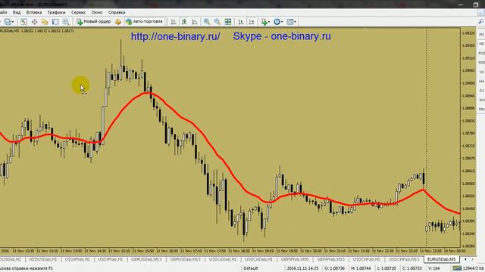Switch to the USDCHFab,H1 chart tab
The width and height of the screenshot is (485, 272).
(x=366, y=260)
